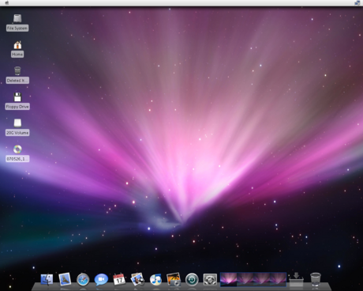
Task: Open Finder from the dock
Action: pyautogui.click(x=47, y=279)
